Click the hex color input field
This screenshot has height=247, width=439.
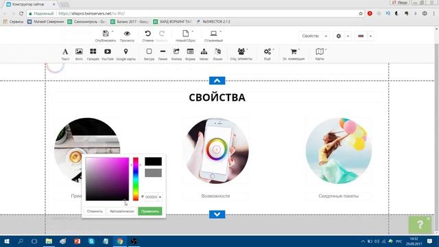click(x=152, y=197)
